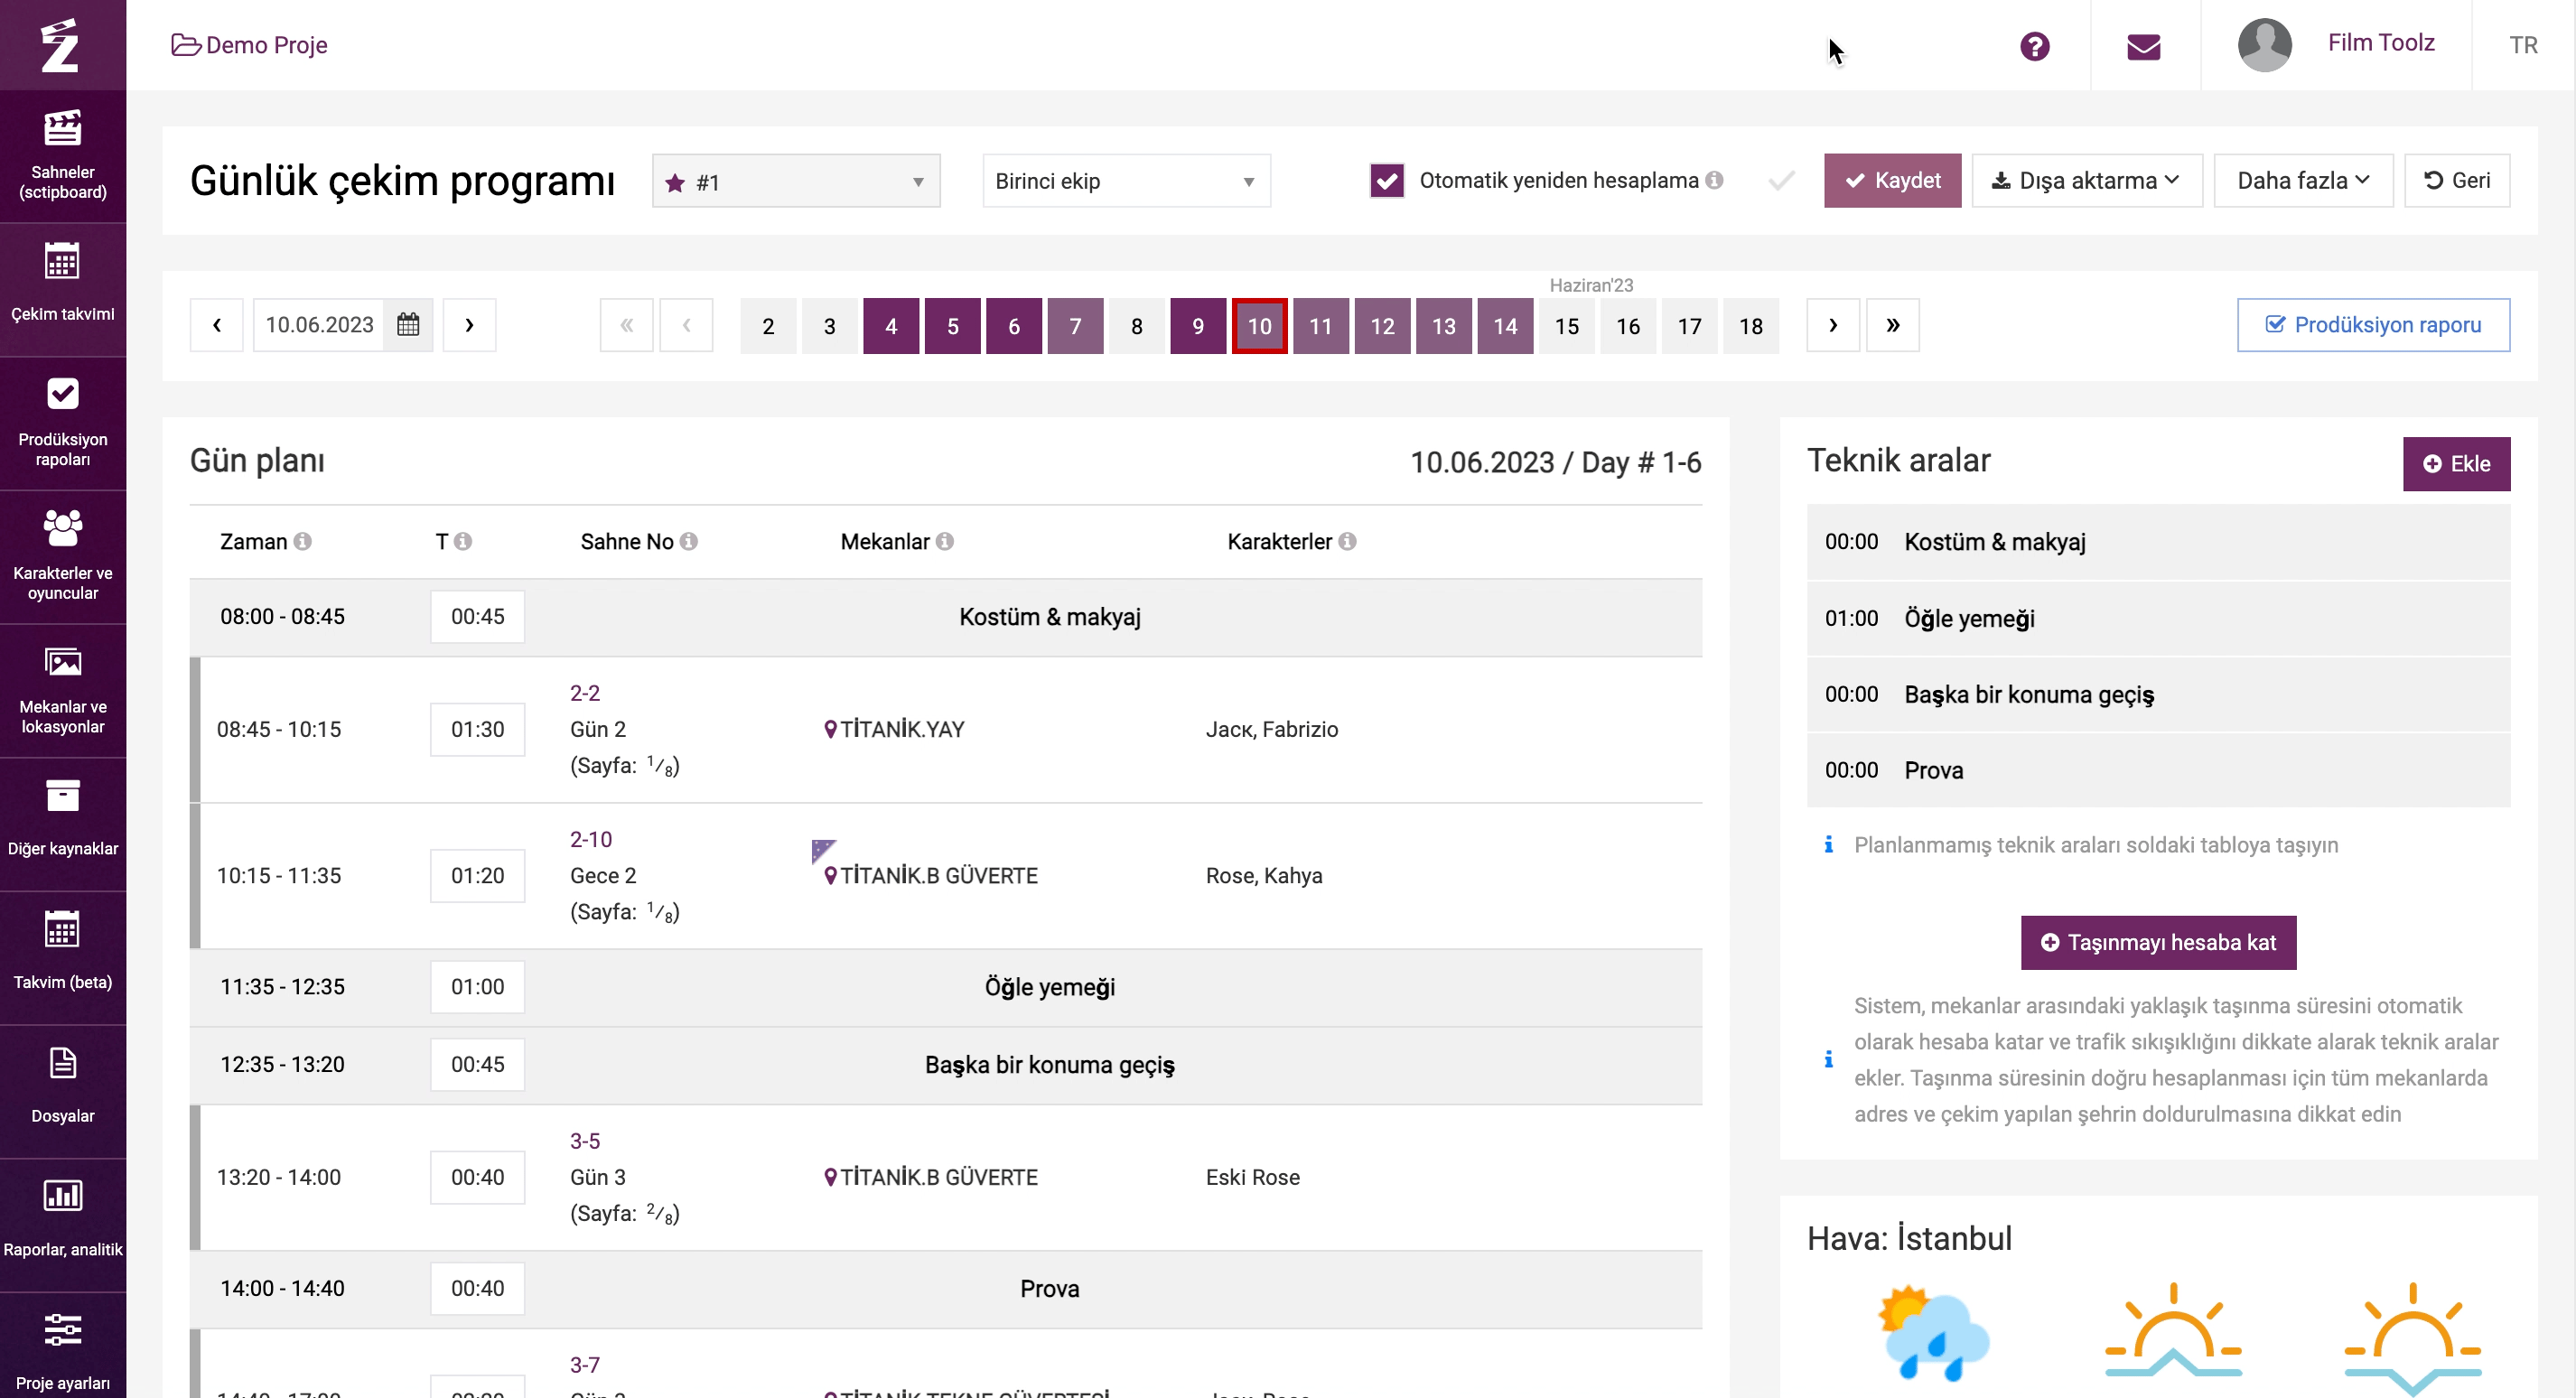Open Raporlar, analitik section

click(x=63, y=1225)
